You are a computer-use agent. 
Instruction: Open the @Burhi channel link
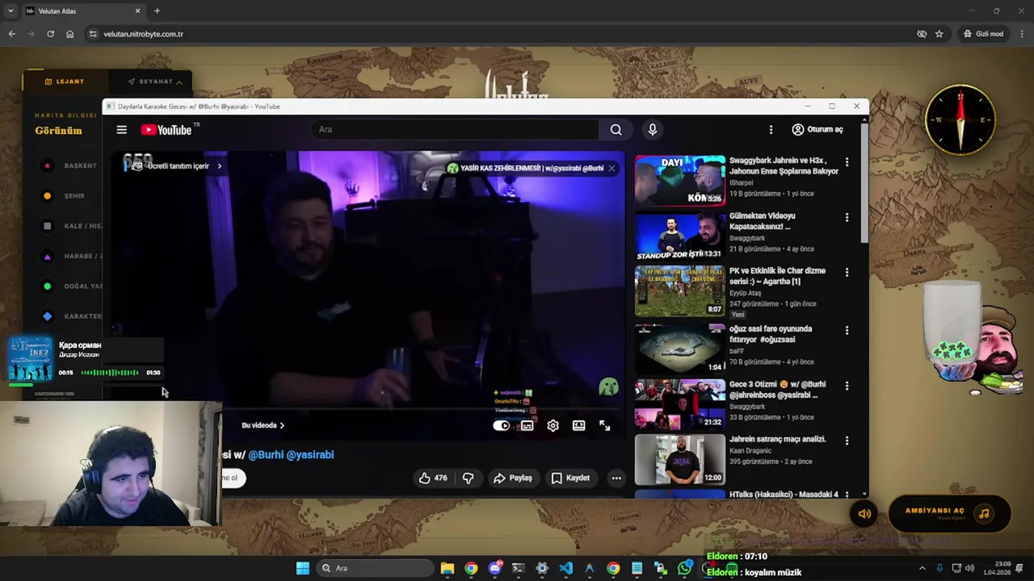pyautogui.click(x=266, y=454)
